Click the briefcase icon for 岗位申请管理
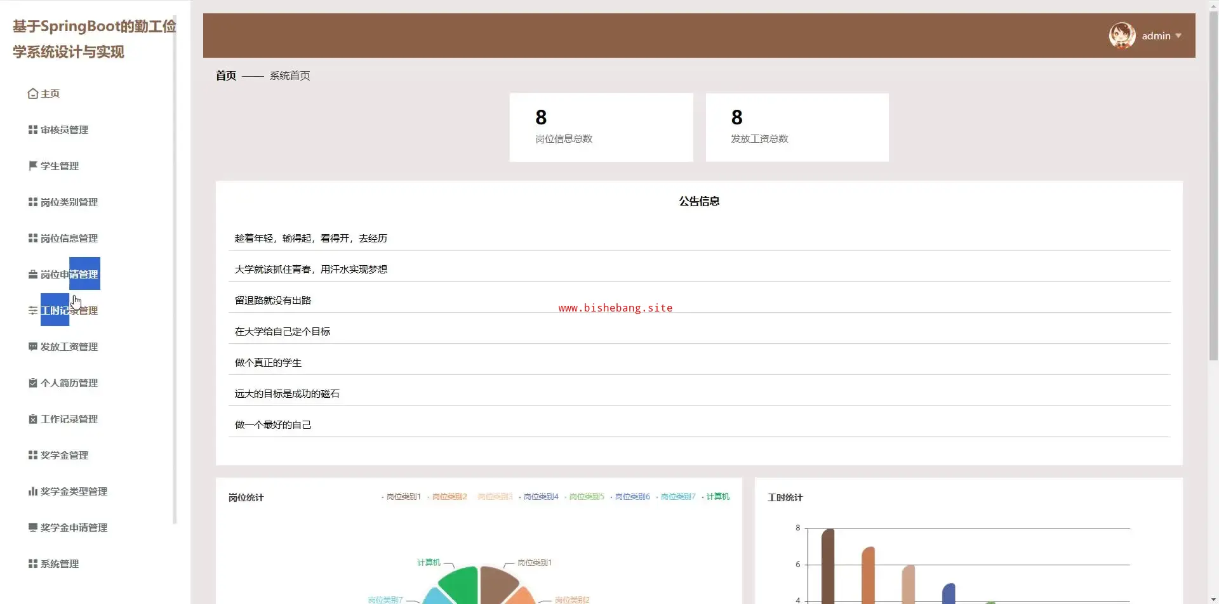Image resolution: width=1219 pixels, height=604 pixels. click(x=33, y=275)
